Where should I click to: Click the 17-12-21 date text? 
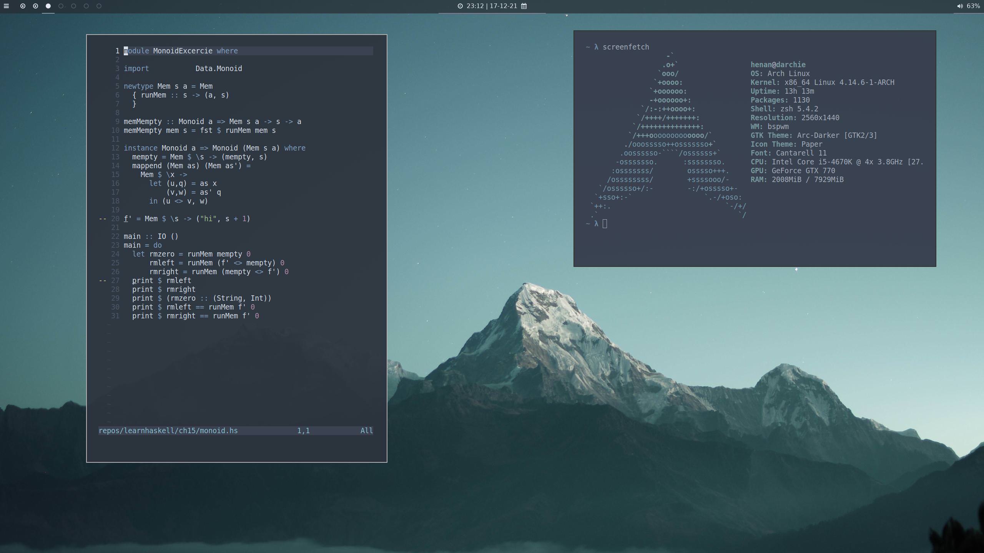tap(504, 6)
